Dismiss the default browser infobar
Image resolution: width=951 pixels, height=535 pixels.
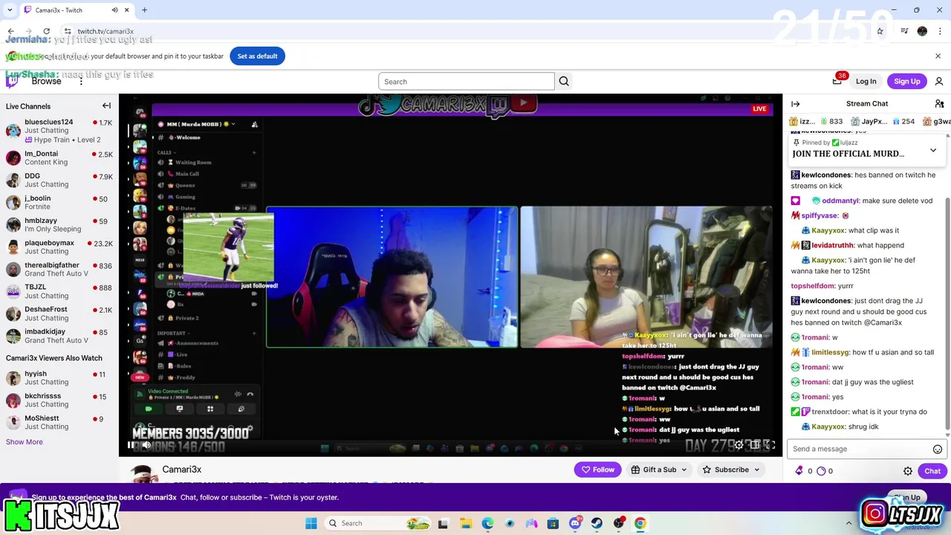[938, 56]
